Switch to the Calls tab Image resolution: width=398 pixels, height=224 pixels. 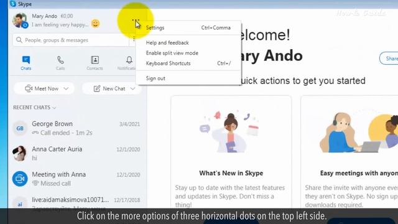coord(60,63)
